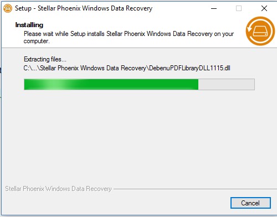Viewport: 277px width, 217px height.
Task: Click the green filled part of progress bar
Action: click(x=111, y=84)
